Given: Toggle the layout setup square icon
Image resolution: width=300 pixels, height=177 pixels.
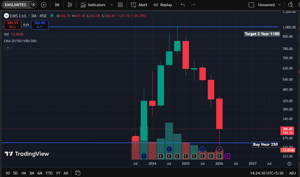Looking at the screenshot, I should coord(251,5).
